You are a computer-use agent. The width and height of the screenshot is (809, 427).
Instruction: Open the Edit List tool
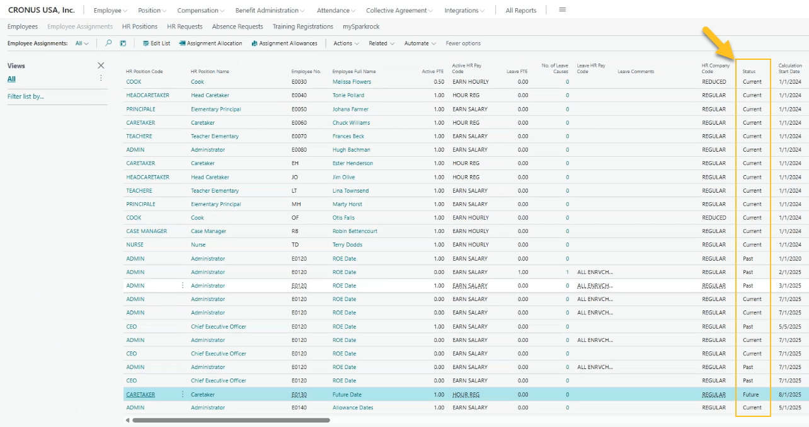coord(156,43)
